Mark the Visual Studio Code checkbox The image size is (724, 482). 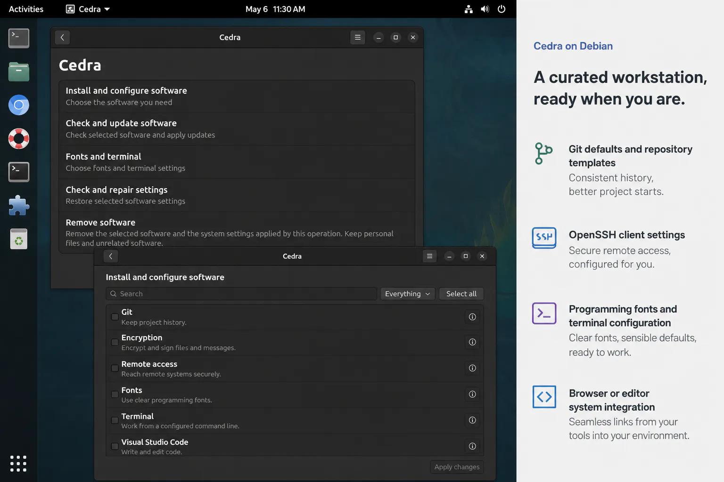[x=115, y=446]
